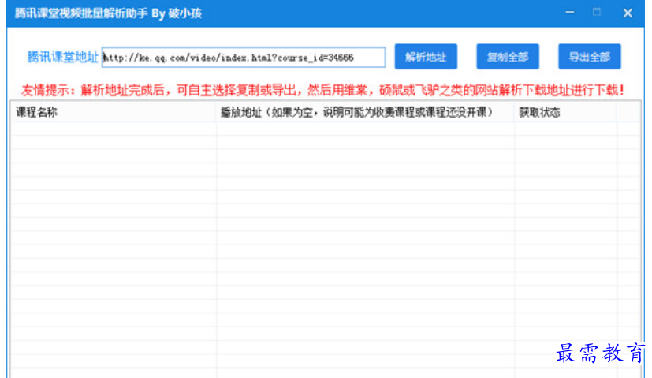Close the 腾讯课堂视频批量解析助手 window
This screenshot has height=378, width=652.
pyautogui.click(x=628, y=13)
